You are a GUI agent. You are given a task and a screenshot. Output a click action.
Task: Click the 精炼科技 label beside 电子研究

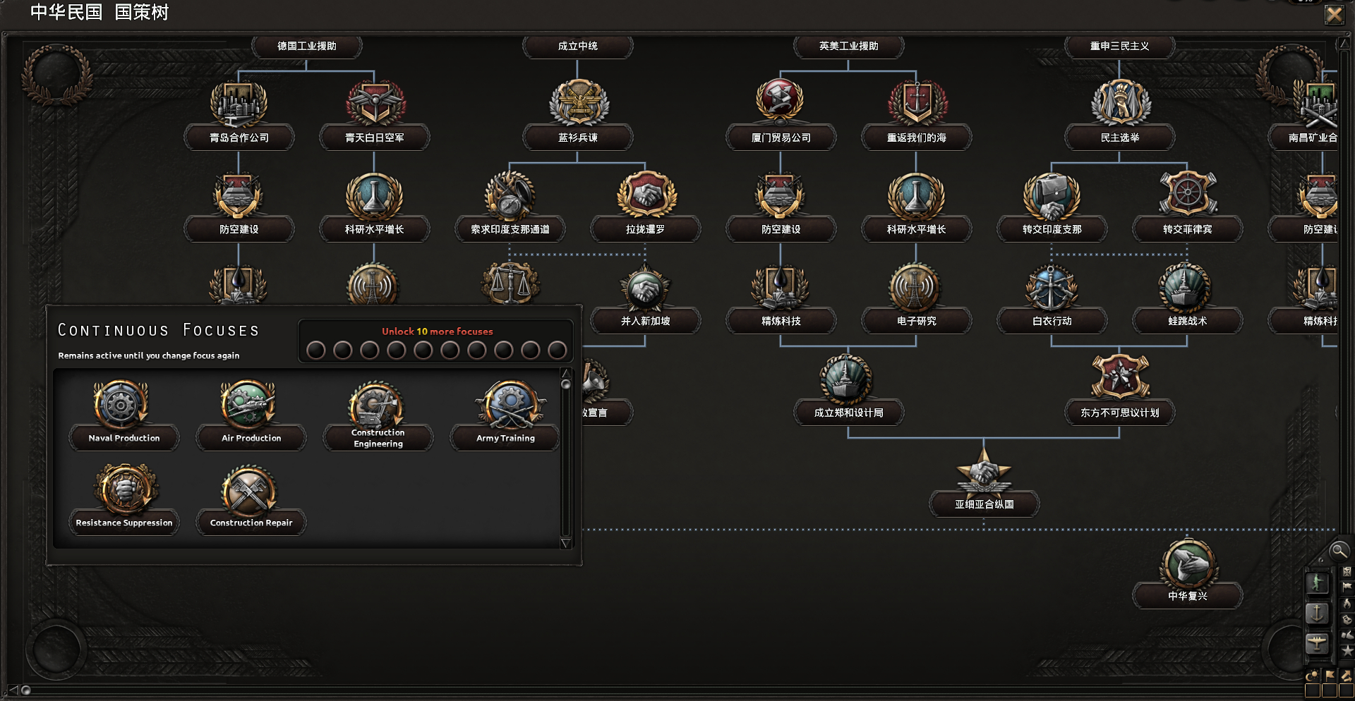click(x=781, y=321)
